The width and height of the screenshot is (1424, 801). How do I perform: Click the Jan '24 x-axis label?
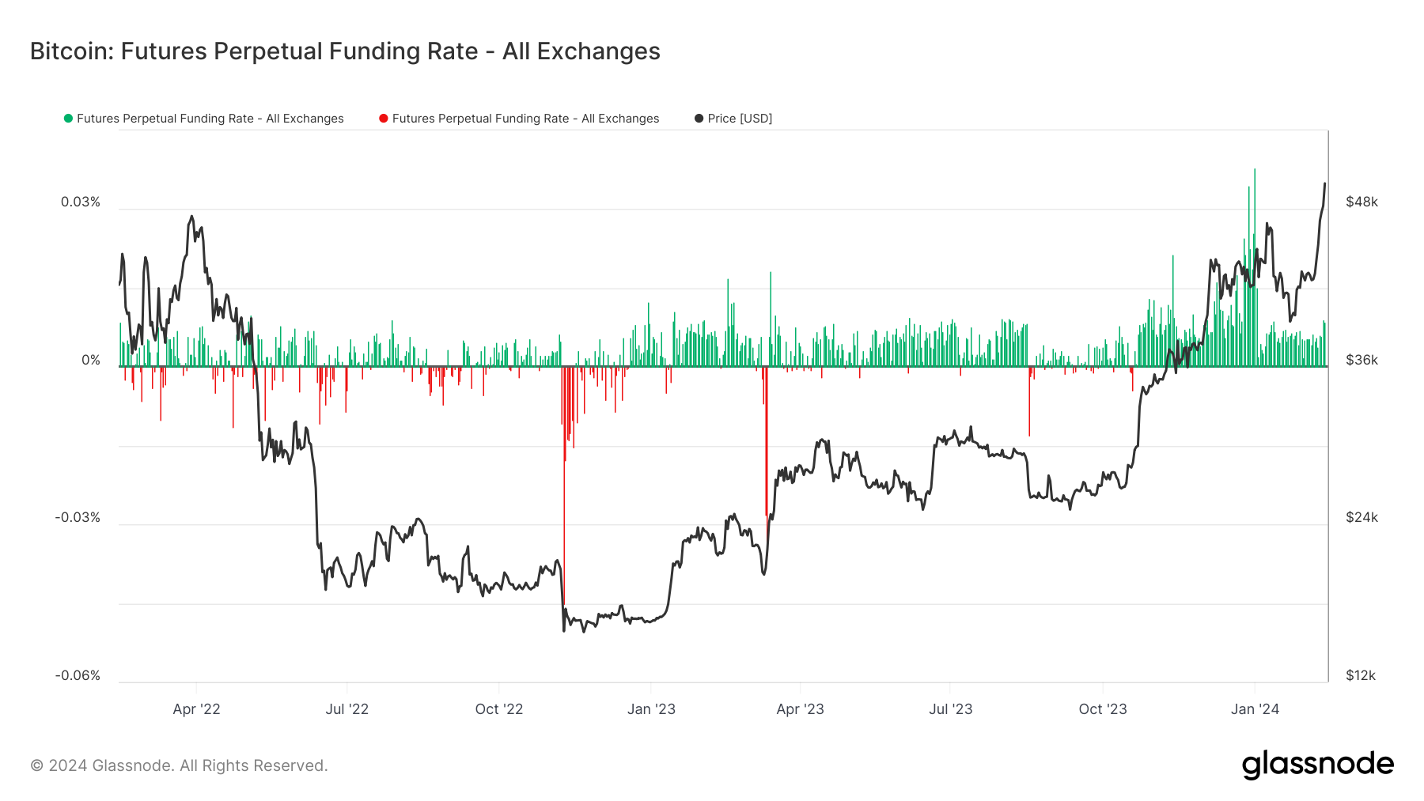click(1255, 709)
